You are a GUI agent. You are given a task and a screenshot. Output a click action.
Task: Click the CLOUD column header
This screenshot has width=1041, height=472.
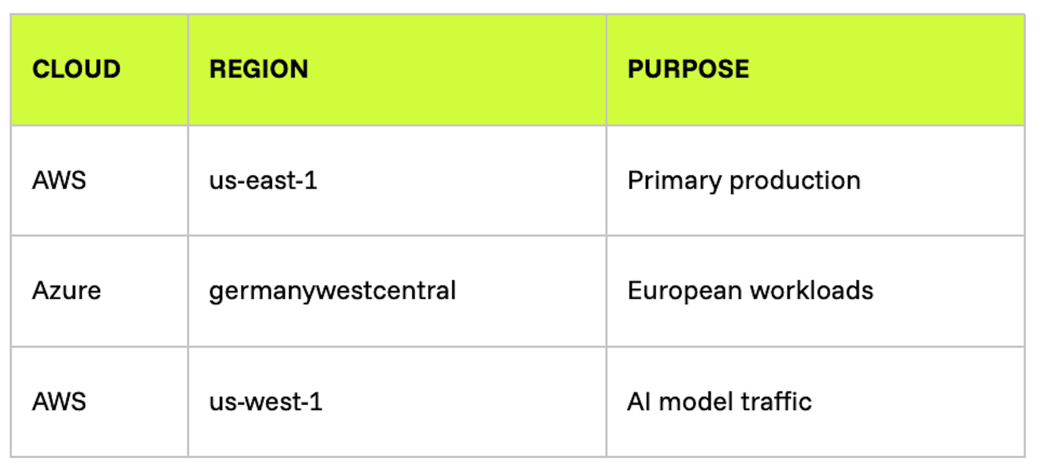[76, 69]
